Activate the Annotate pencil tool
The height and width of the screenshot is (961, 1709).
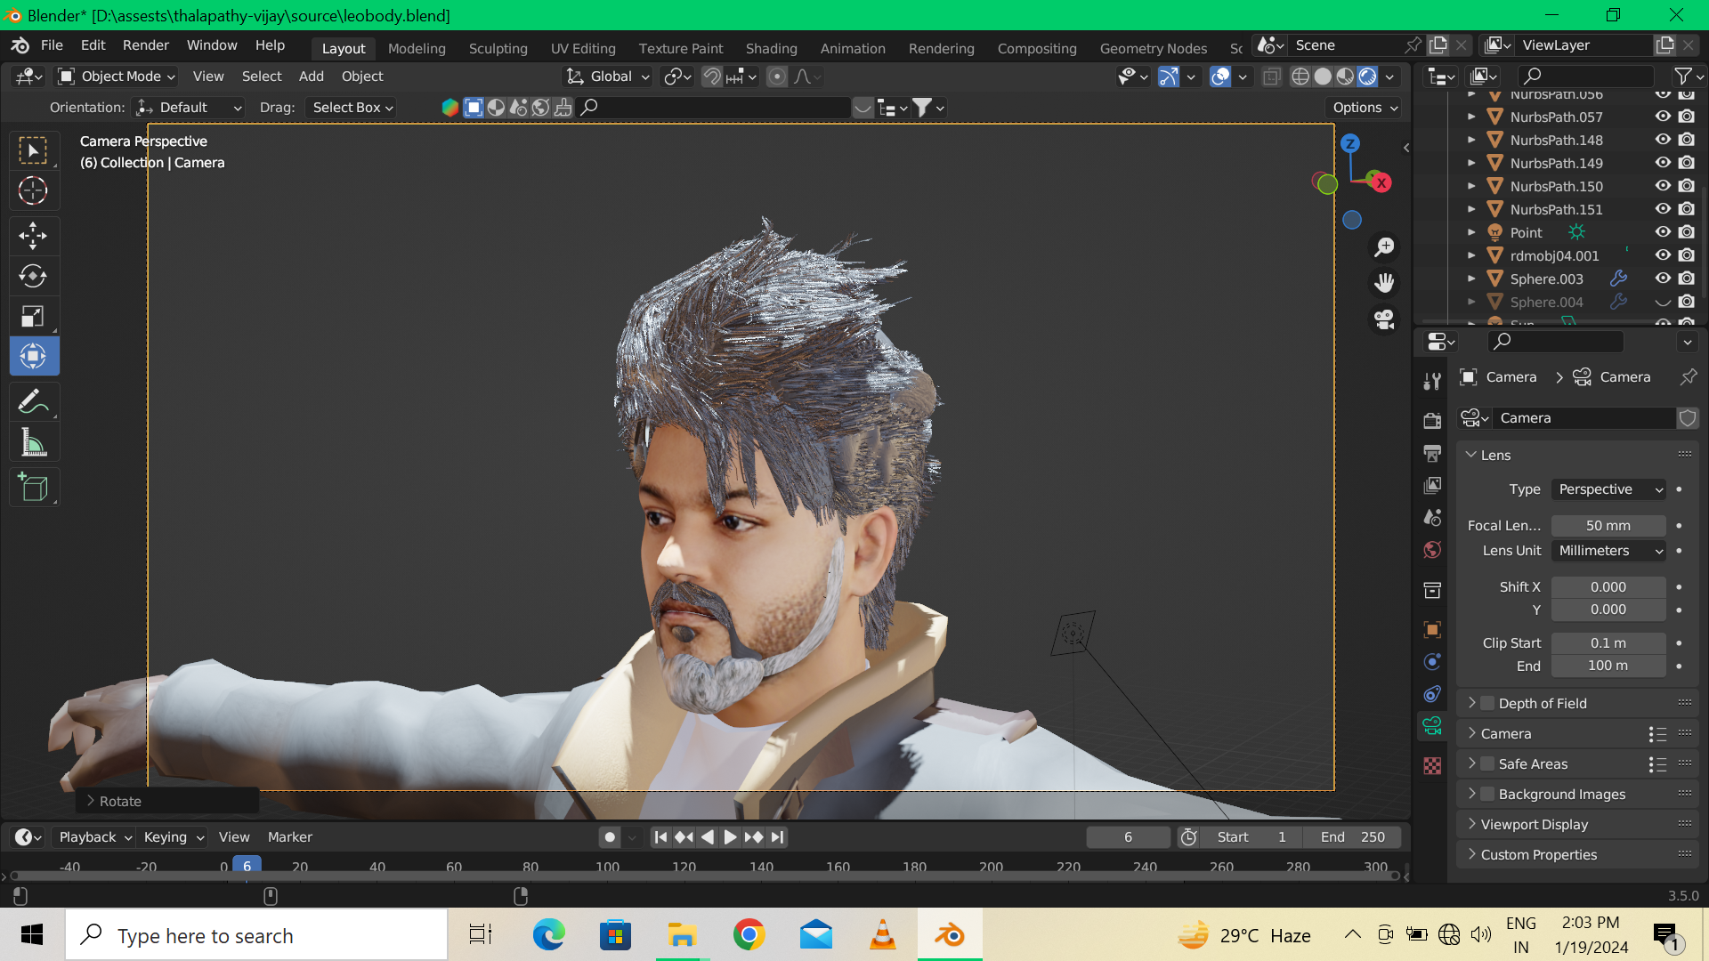point(33,402)
